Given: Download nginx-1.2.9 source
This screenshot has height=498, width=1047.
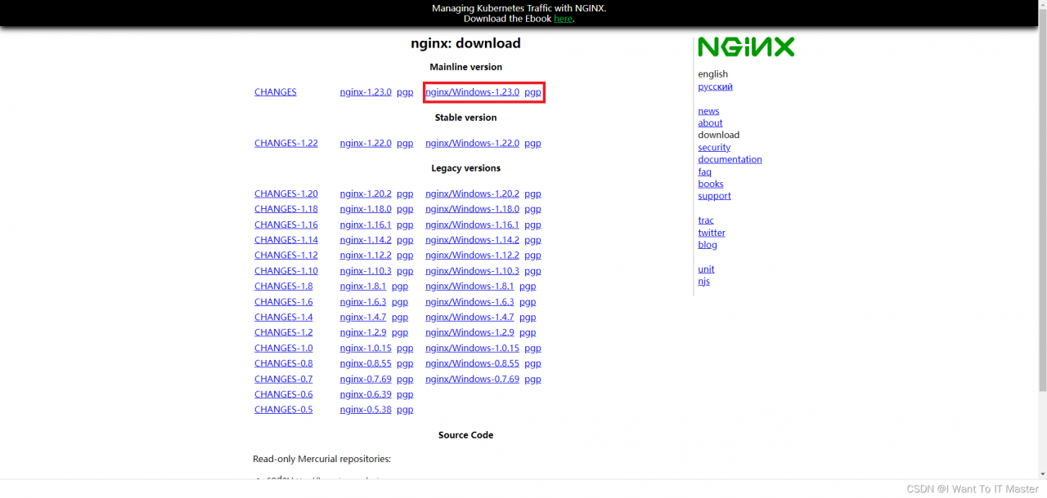Looking at the screenshot, I should 363,332.
